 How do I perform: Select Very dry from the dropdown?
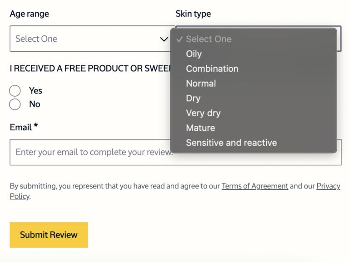pyautogui.click(x=203, y=113)
